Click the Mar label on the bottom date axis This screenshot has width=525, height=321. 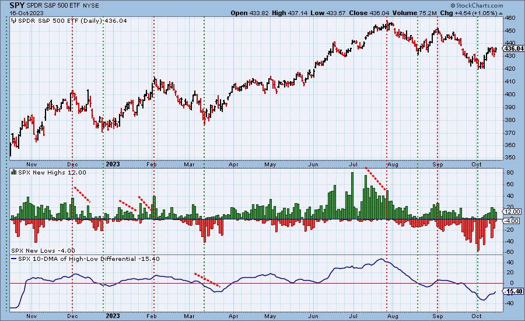pyautogui.click(x=189, y=316)
